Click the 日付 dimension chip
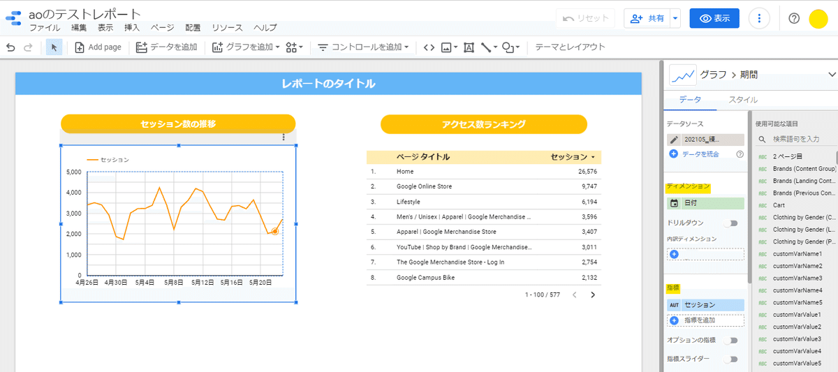 [x=705, y=203]
